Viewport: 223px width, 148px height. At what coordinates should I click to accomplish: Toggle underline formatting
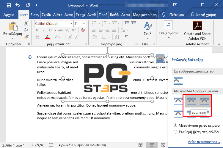tap(50, 30)
